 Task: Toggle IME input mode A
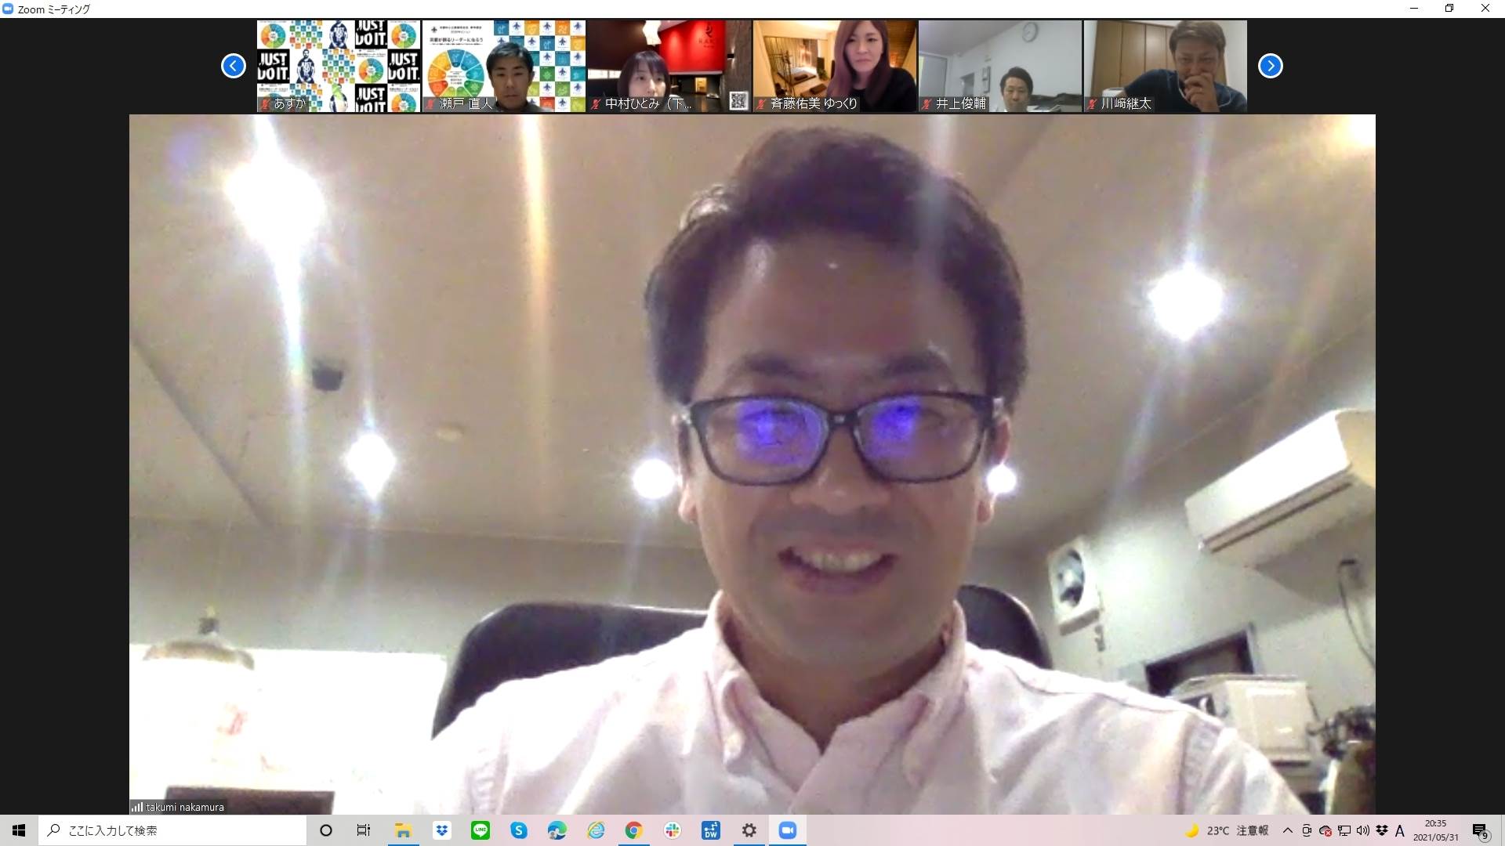(1400, 830)
